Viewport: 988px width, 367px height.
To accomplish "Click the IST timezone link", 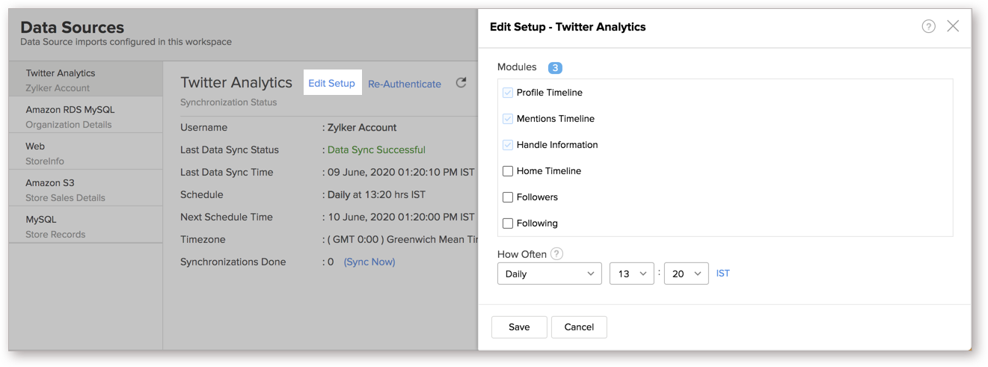I will coord(723,274).
